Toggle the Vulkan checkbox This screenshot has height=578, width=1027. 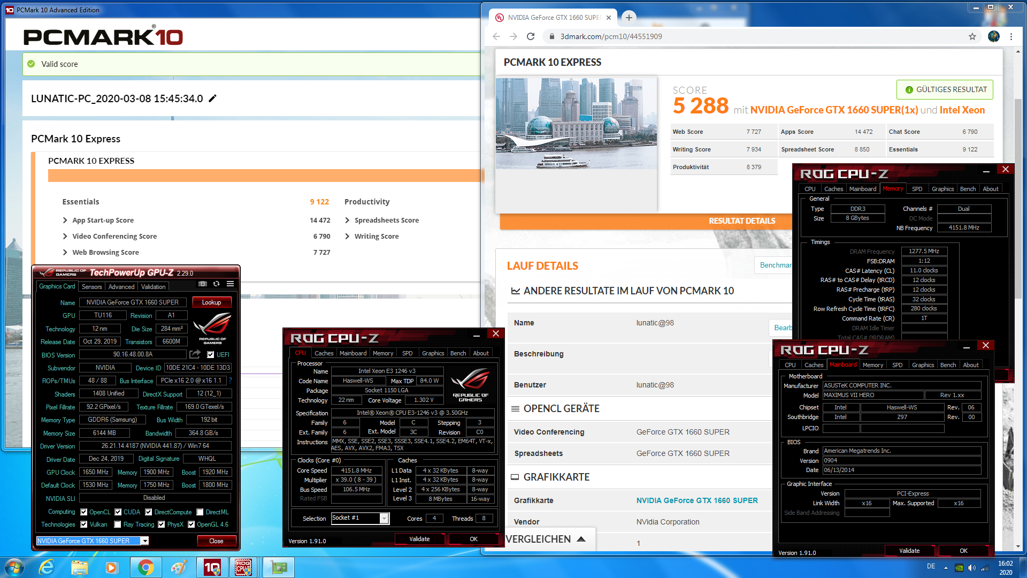[83, 524]
